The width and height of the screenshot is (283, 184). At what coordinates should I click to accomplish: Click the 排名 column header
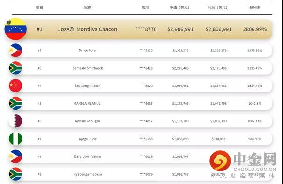(39, 7)
